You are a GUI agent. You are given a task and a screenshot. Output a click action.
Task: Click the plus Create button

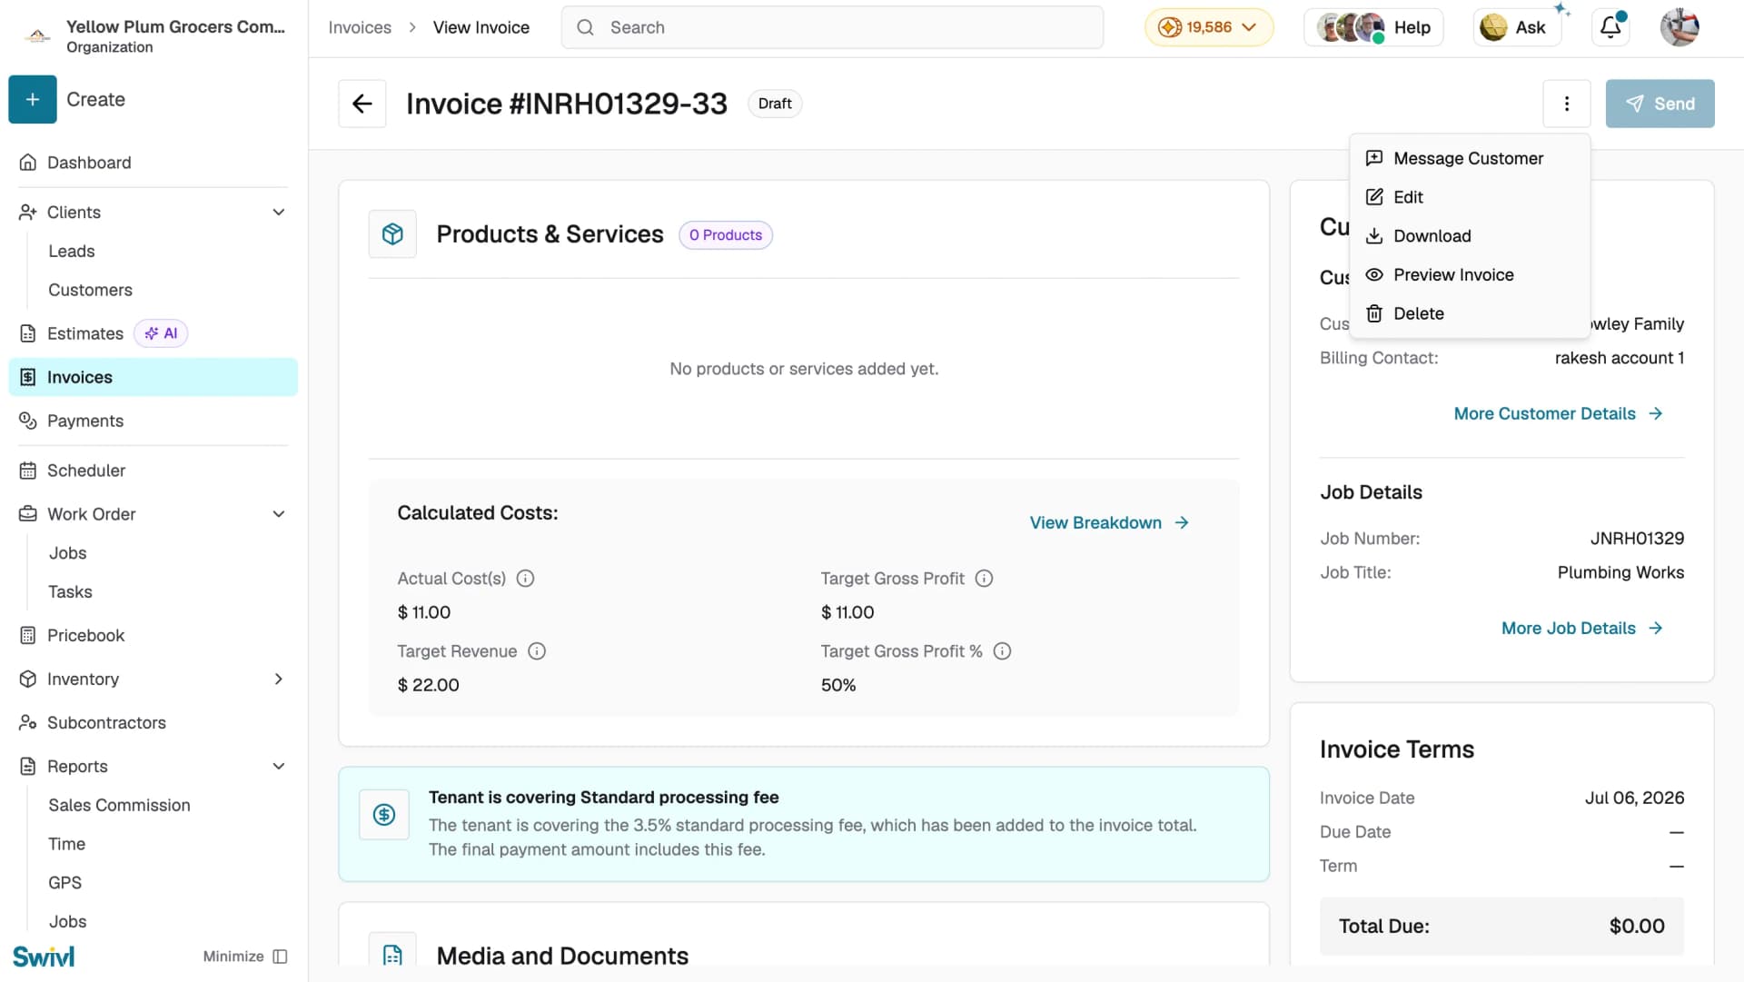click(x=33, y=100)
